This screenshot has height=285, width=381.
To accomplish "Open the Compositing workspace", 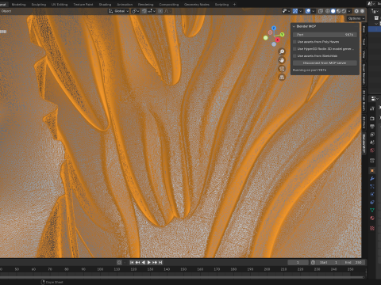I will [x=169, y=4].
